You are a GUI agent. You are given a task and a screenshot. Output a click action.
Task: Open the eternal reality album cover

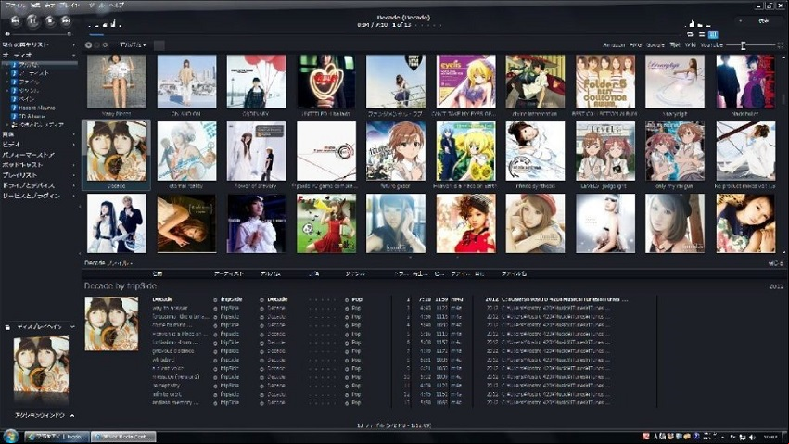186,151
